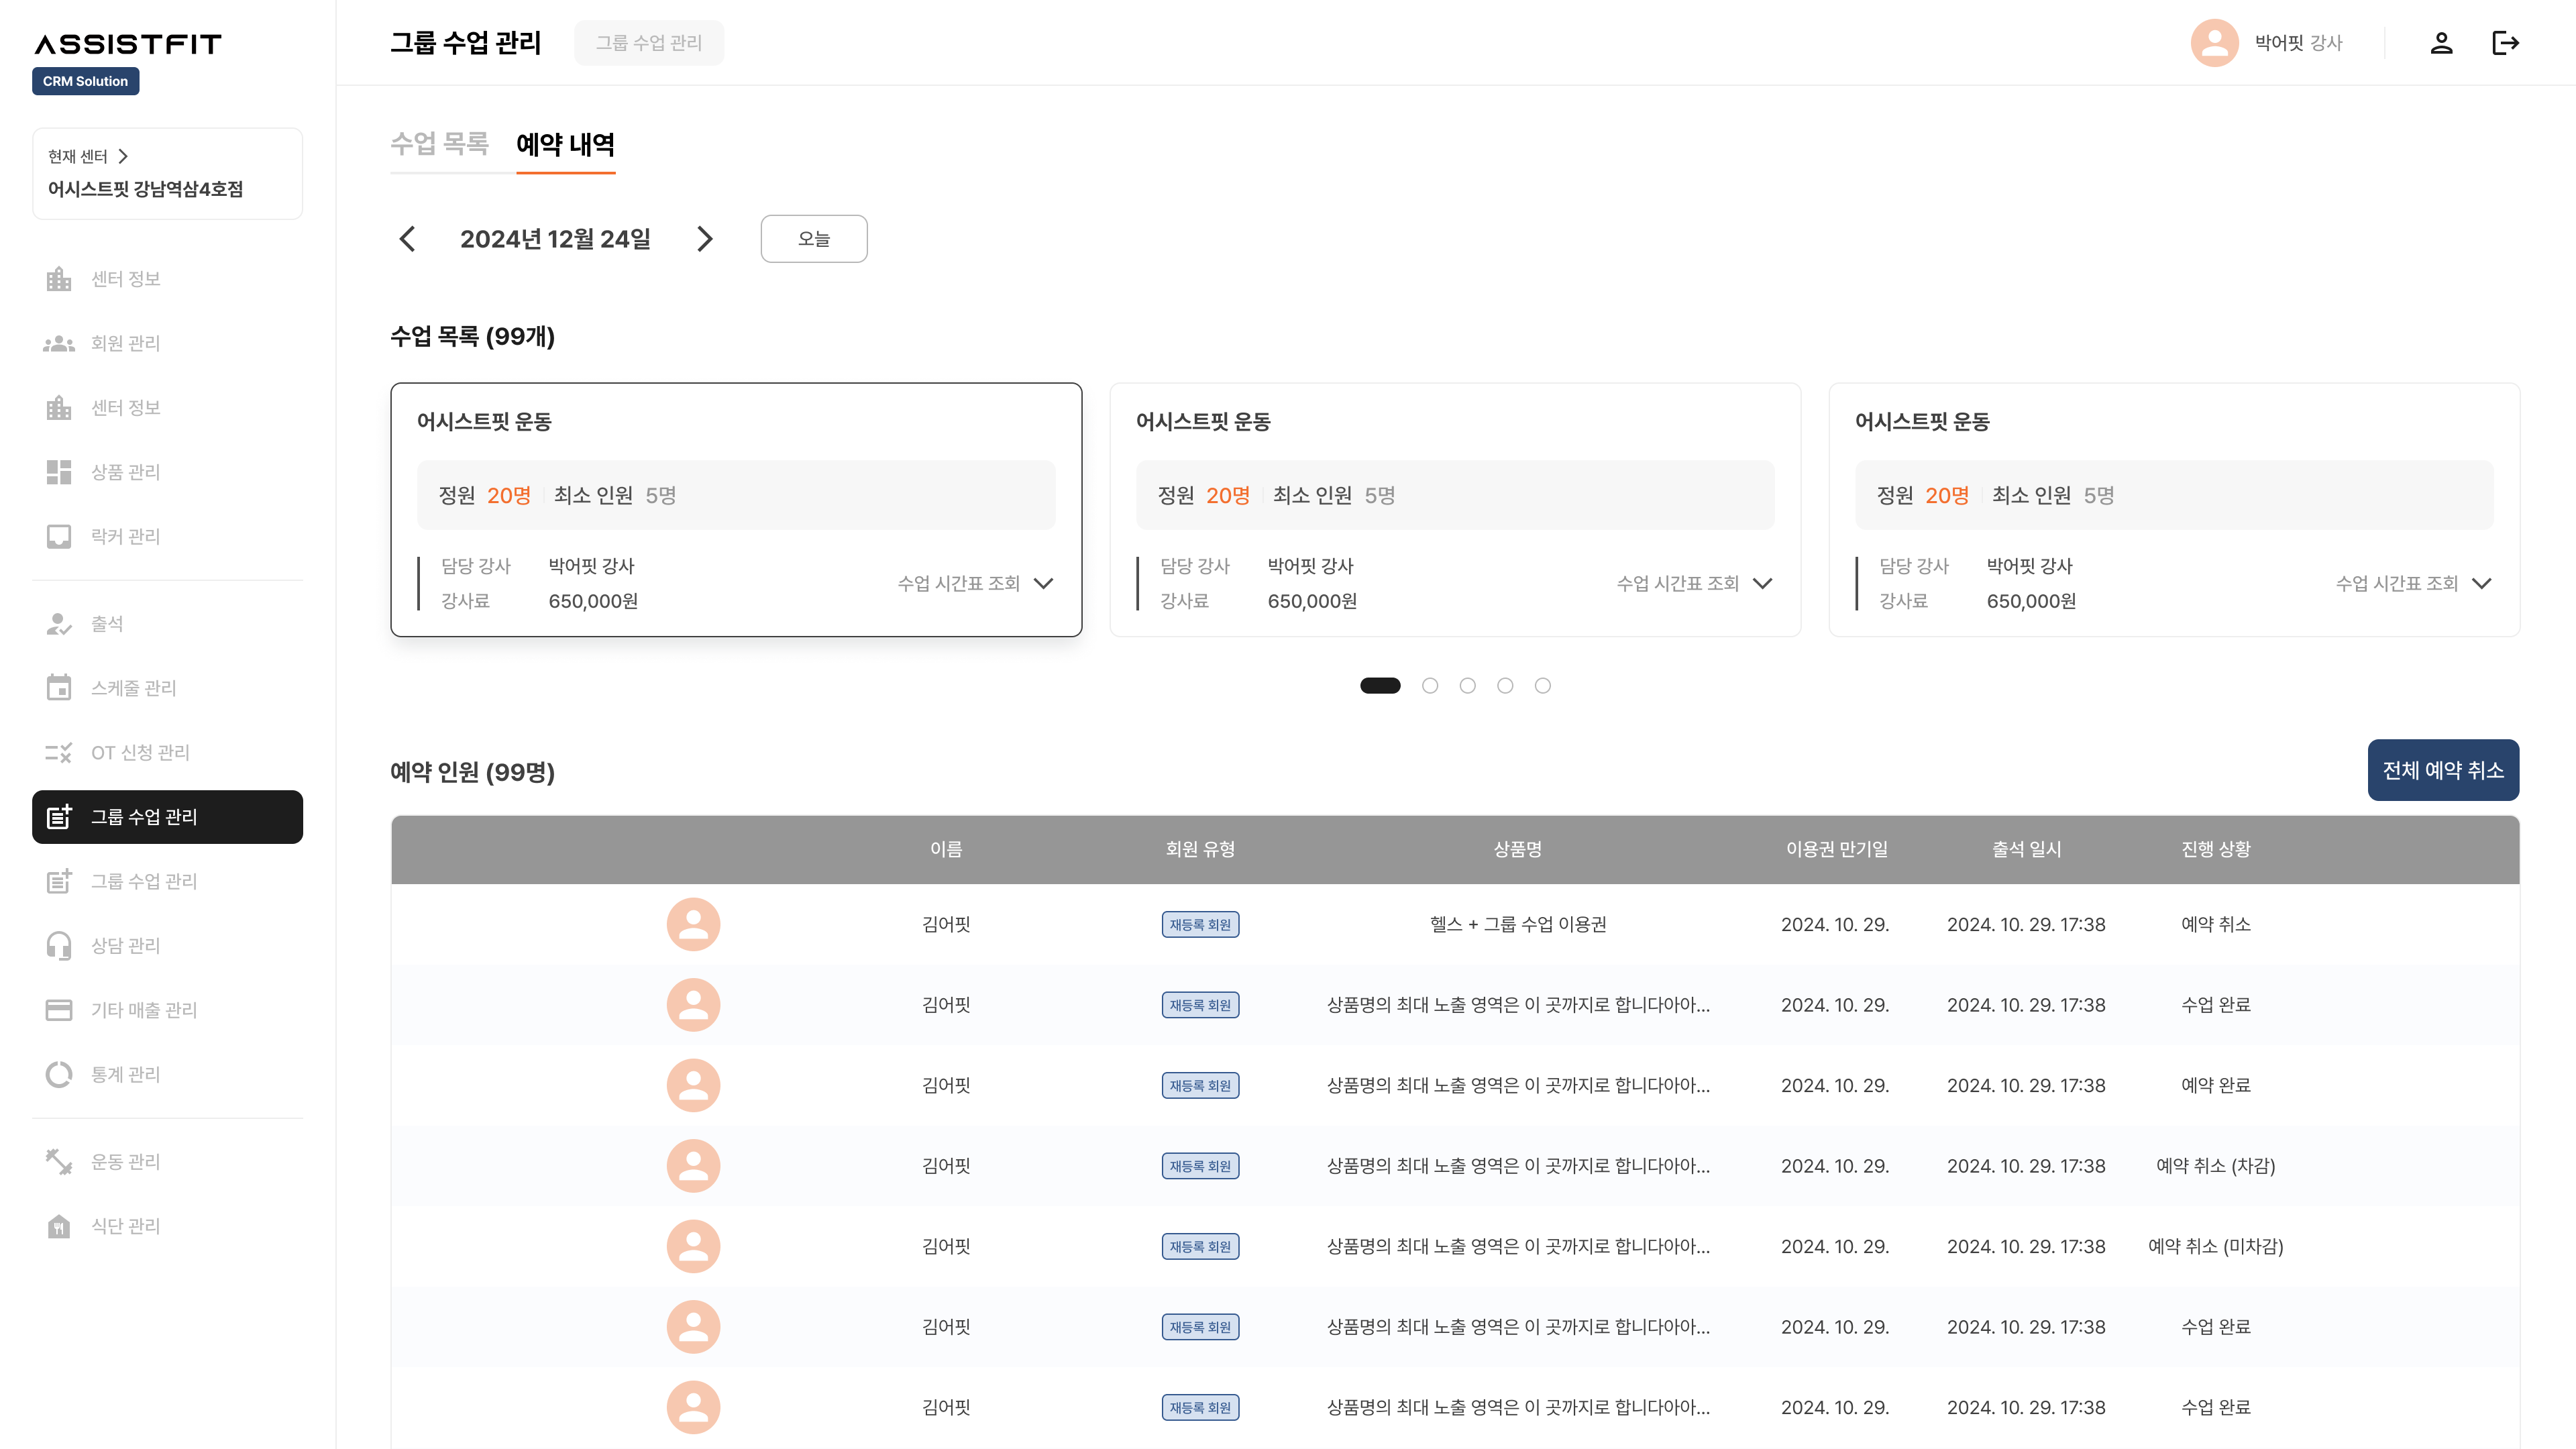Open 회원 관리 from the sidebar
Image resolution: width=2576 pixels, height=1449 pixels.
tap(125, 343)
